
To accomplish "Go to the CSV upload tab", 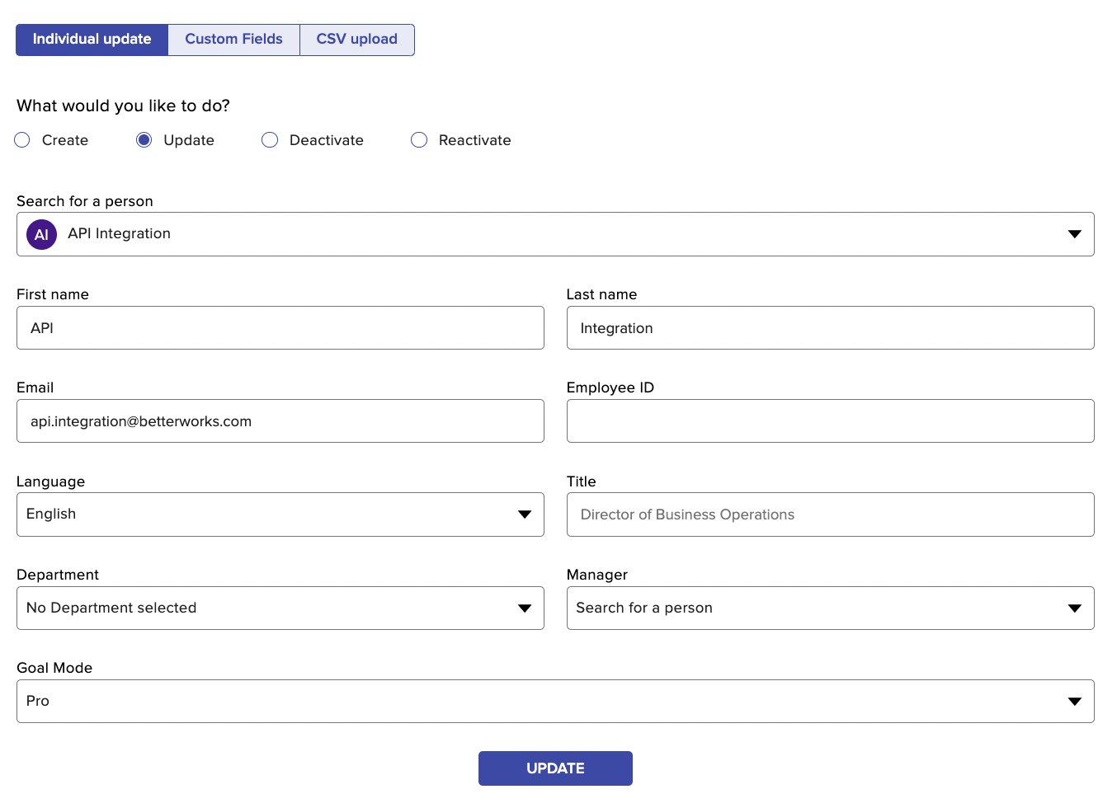I will coord(356,40).
